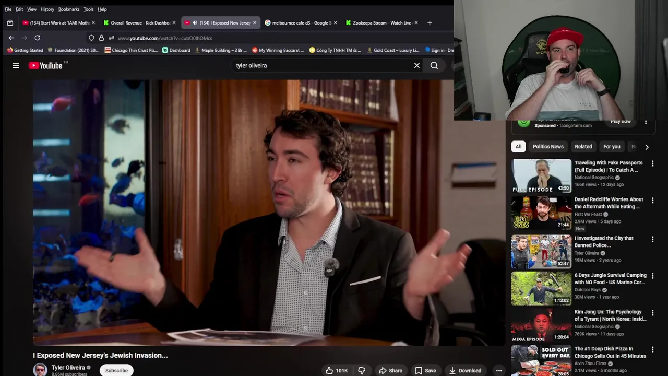This screenshot has width=668, height=376.
Task: Open 'Traveling With Fake Passports' thumbnail
Action: [x=541, y=176]
